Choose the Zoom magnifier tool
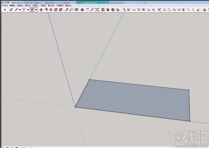Viewport: 209px width, 148px height. pyautogui.click(x=92, y=9)
